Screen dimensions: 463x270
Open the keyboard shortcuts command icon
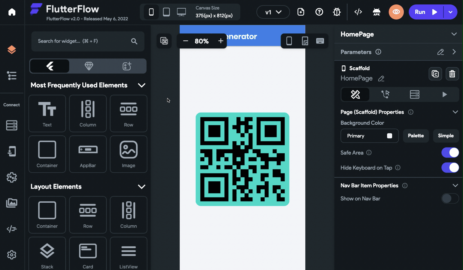pos(164,41)
